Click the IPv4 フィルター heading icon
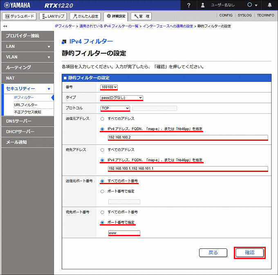278x275 pixels. [x=64, y=42]
